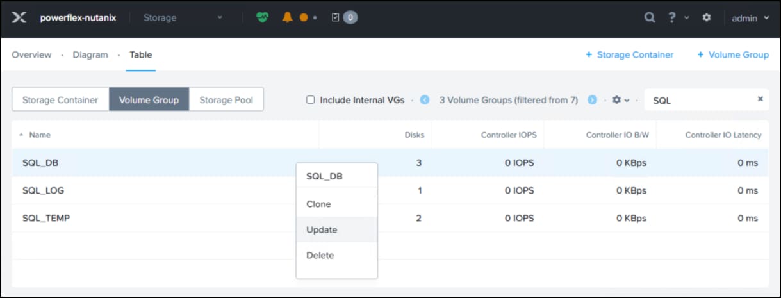Sort table by Name column
This screenshot has width=781, height=298.
pyautogui.click(x=40, y=135)
